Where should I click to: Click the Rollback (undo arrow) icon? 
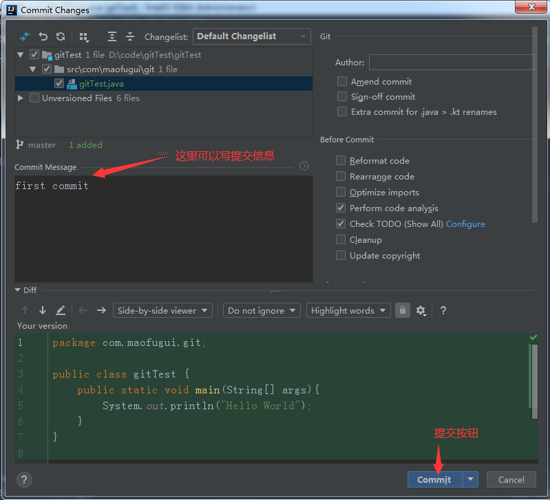point(43,36)
